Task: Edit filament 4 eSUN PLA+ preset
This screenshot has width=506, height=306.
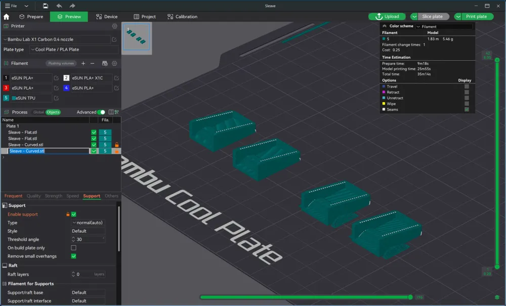Action: tap(116, 88)
